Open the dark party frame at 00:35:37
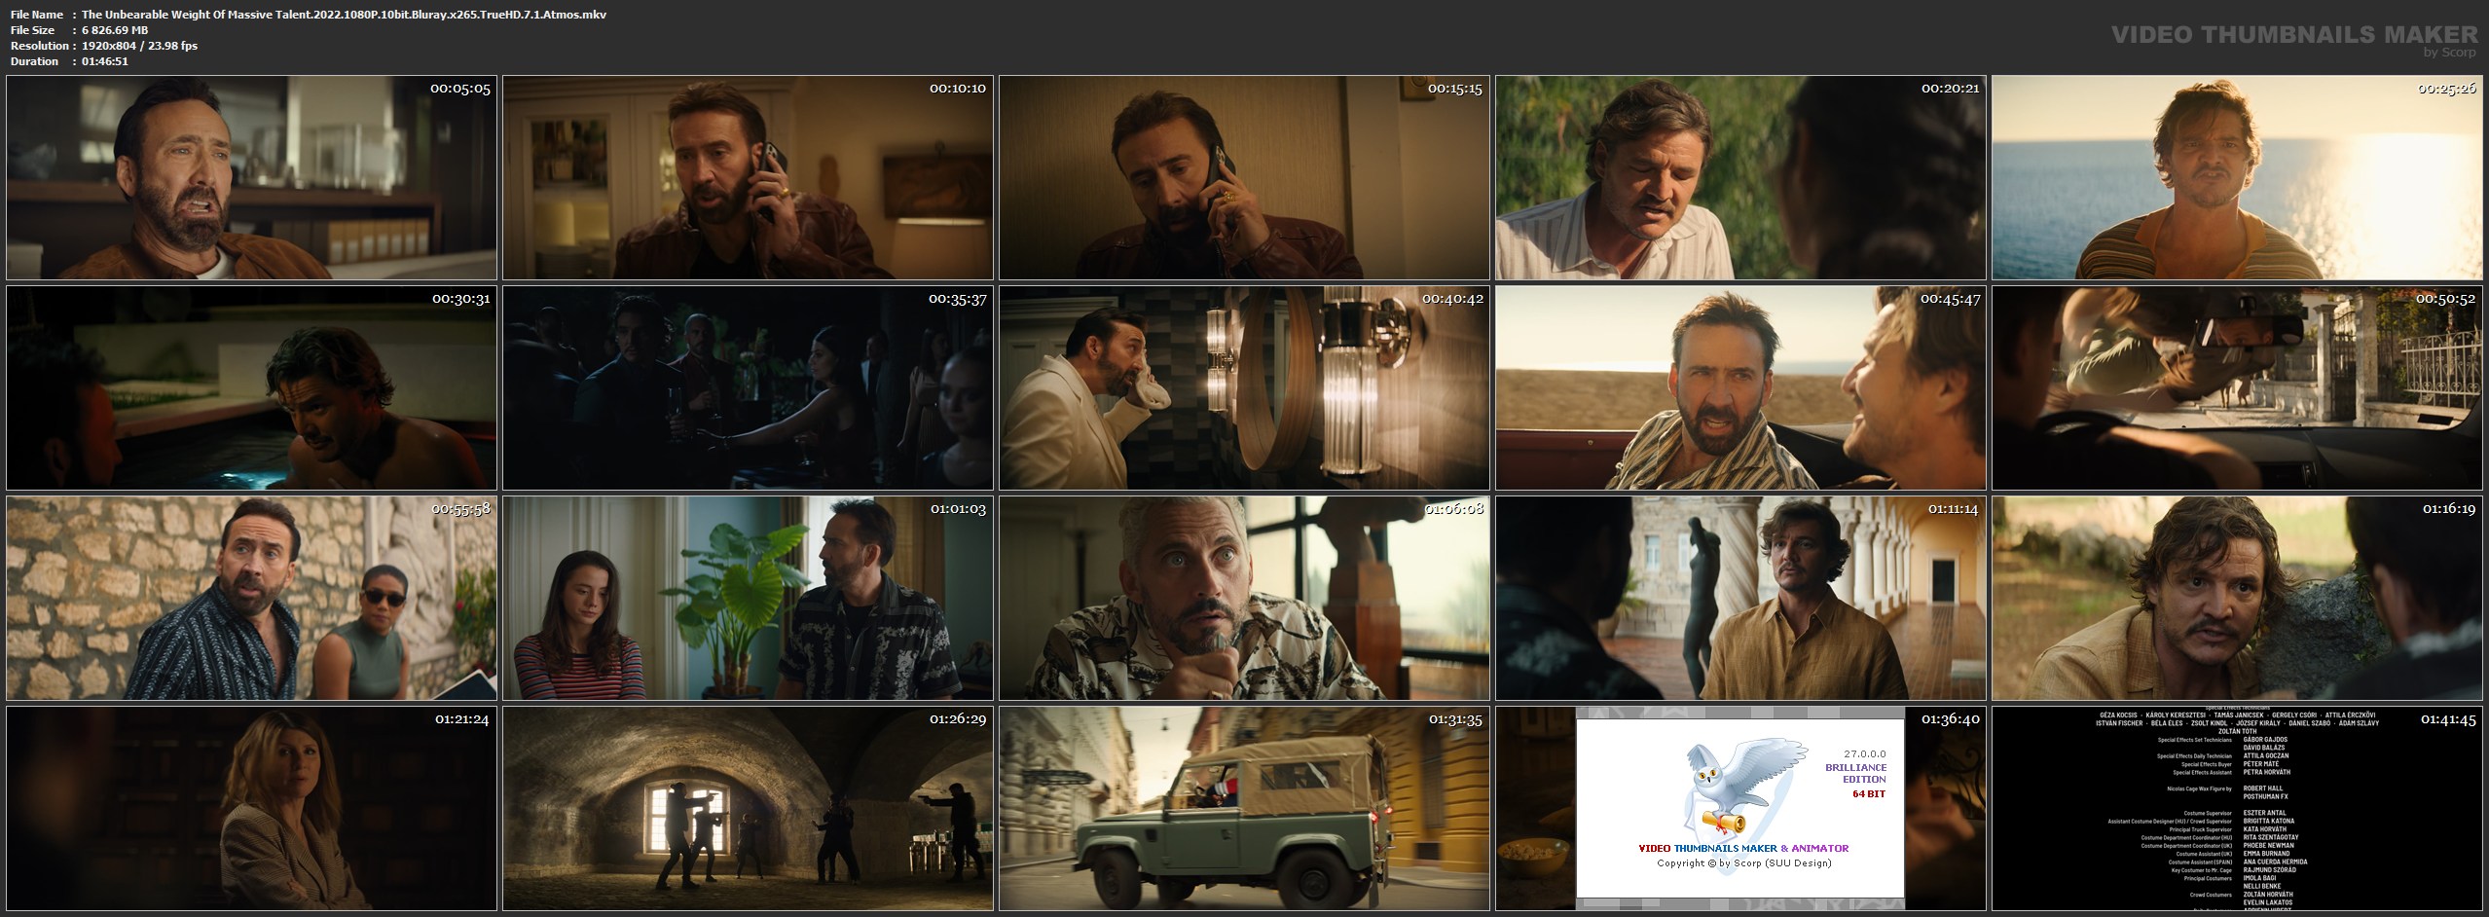 (748, 387)
